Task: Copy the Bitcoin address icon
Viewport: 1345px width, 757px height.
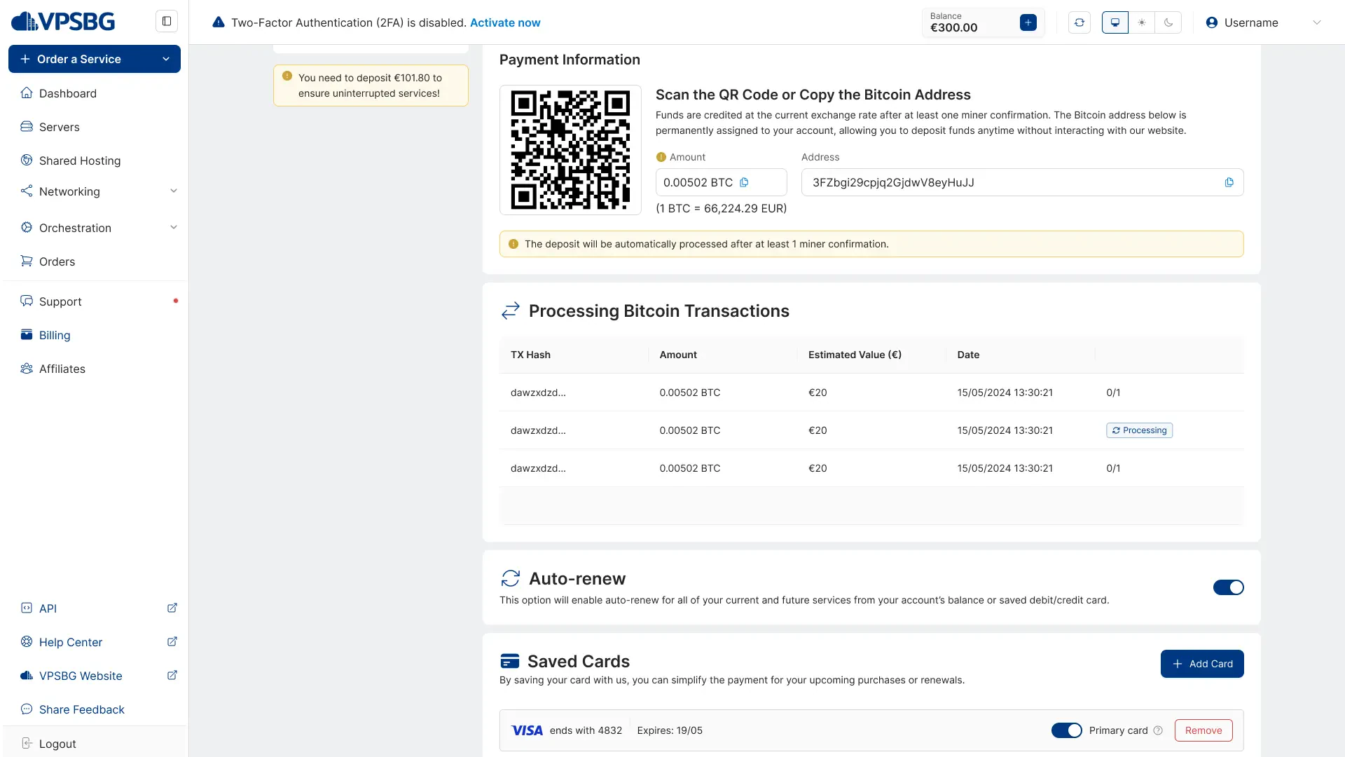Action: (x=1229, y=182)
